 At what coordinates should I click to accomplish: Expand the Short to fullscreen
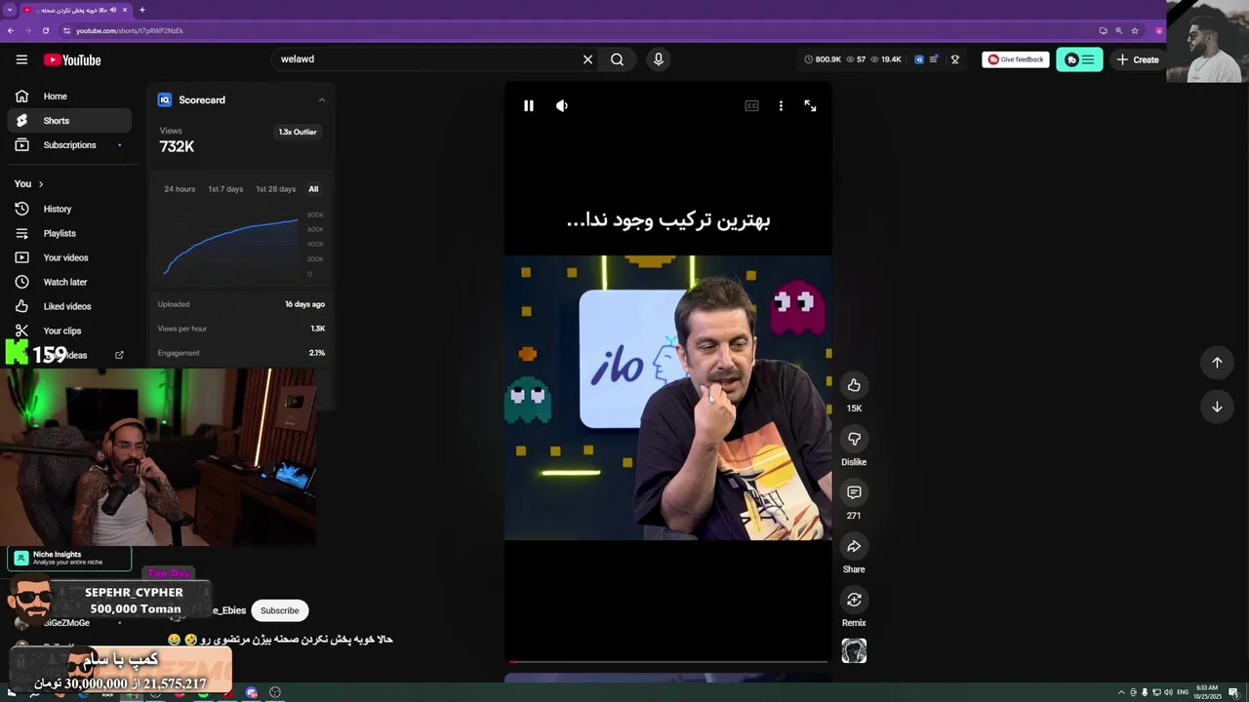click(x=810, y=105)
